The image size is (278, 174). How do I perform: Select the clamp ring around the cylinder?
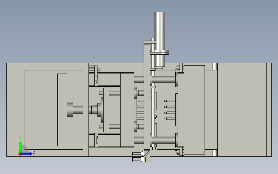point(160,52)
